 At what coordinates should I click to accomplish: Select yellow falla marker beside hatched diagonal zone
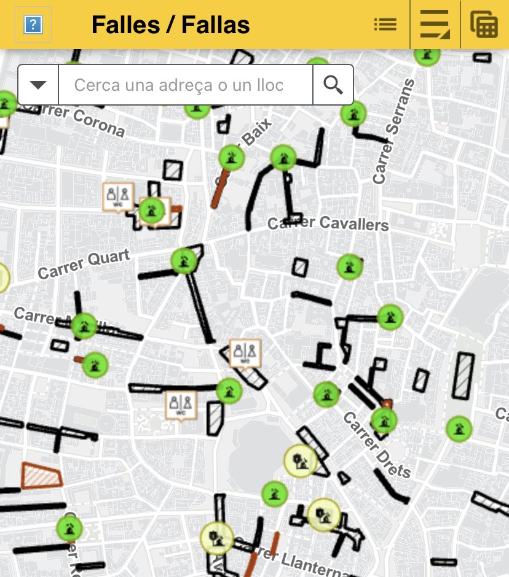301,461
